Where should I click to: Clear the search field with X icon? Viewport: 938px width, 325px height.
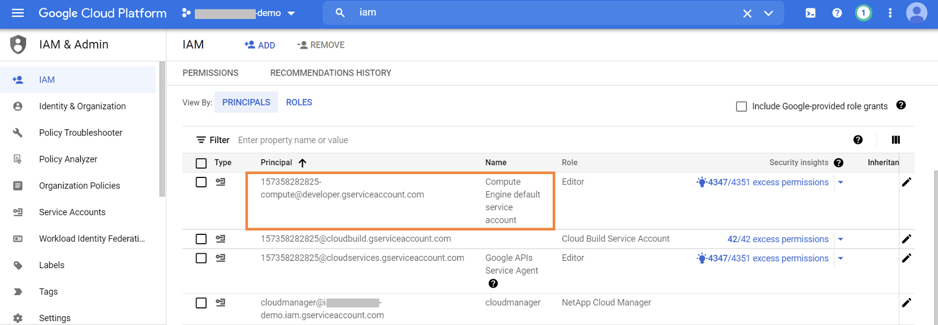tap(747, 13)
